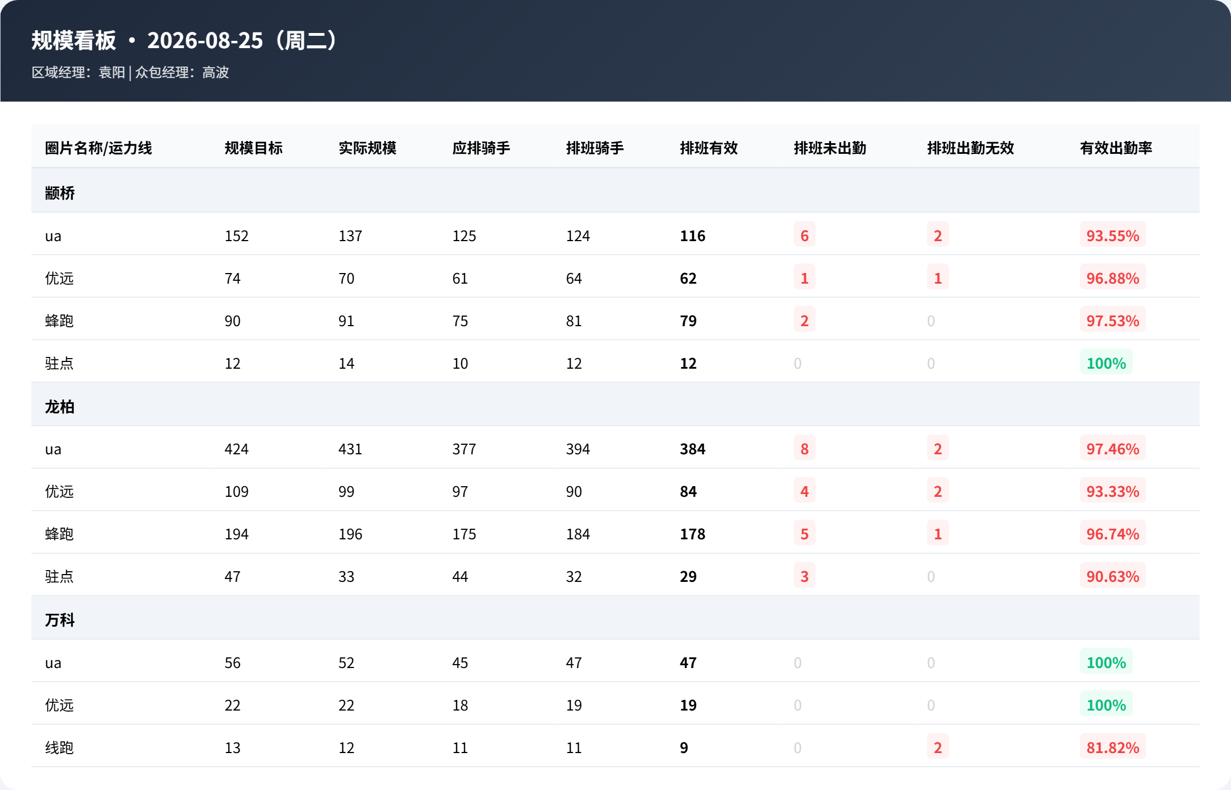Click 排班骑手 value 184

(x=578, y=534)
